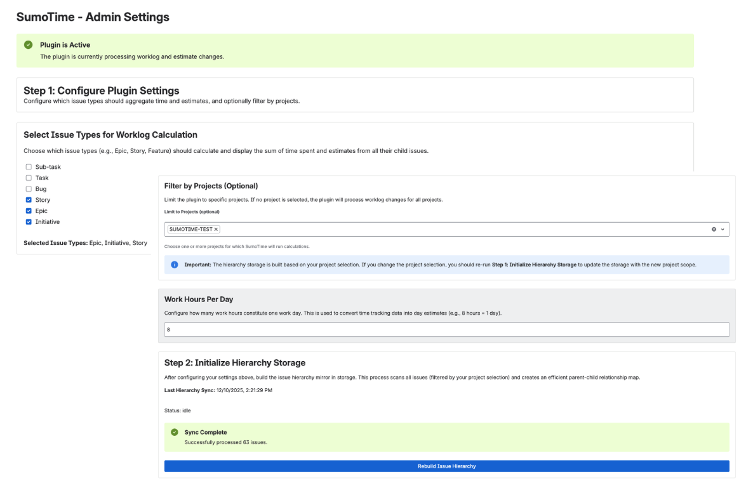Click the Filter by Projects (Optional) heading
Viewport: 746px width, 486px height.
coord(211,186)
